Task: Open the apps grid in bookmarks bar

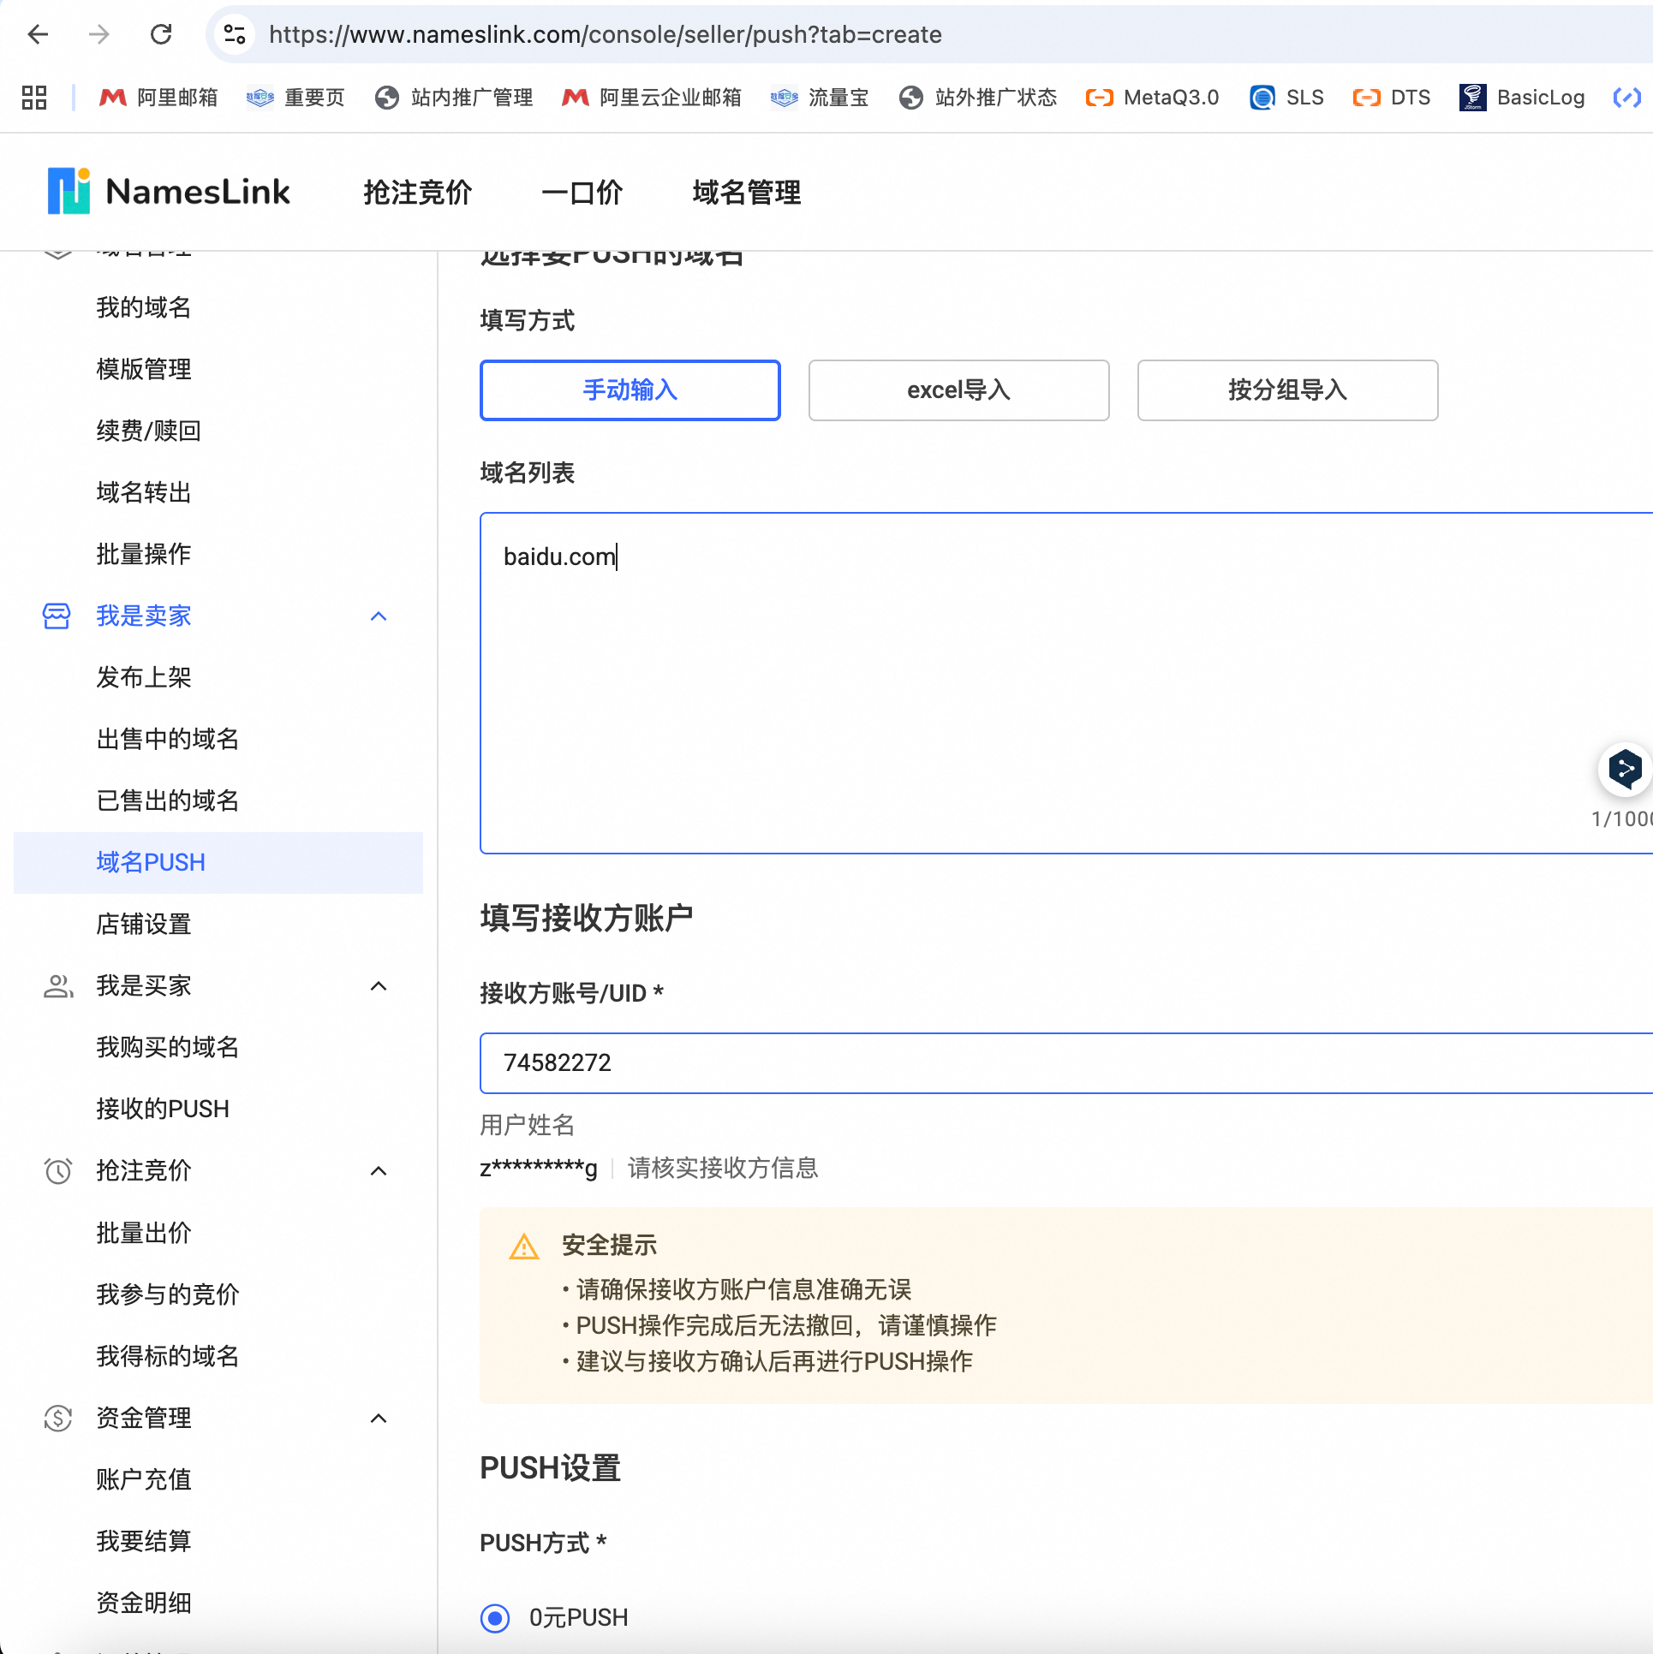Action: (x=34, y=98)
